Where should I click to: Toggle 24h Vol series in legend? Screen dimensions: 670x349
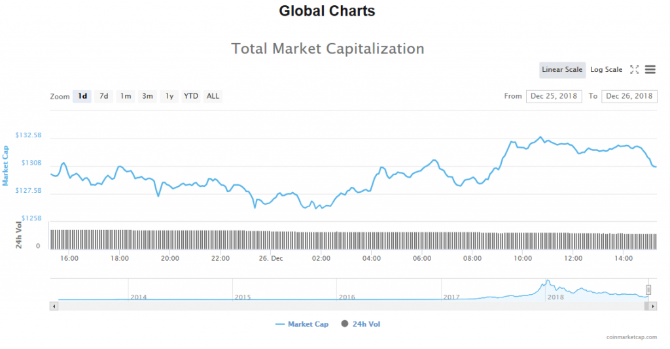pos(361,324)
